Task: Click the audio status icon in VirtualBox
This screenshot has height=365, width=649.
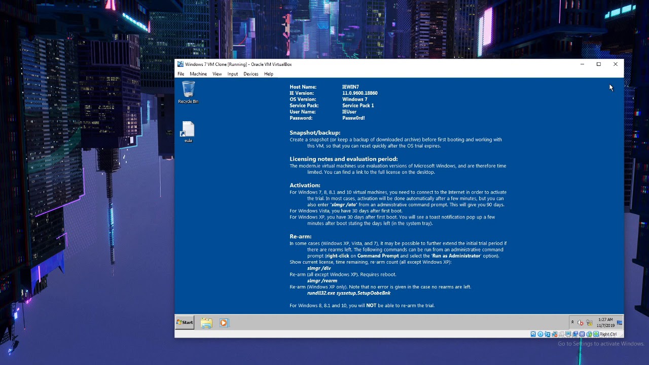Action: tap(548, 334)
